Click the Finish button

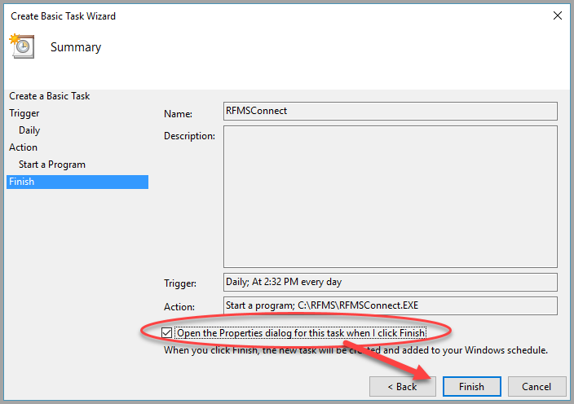pos(471,386)
